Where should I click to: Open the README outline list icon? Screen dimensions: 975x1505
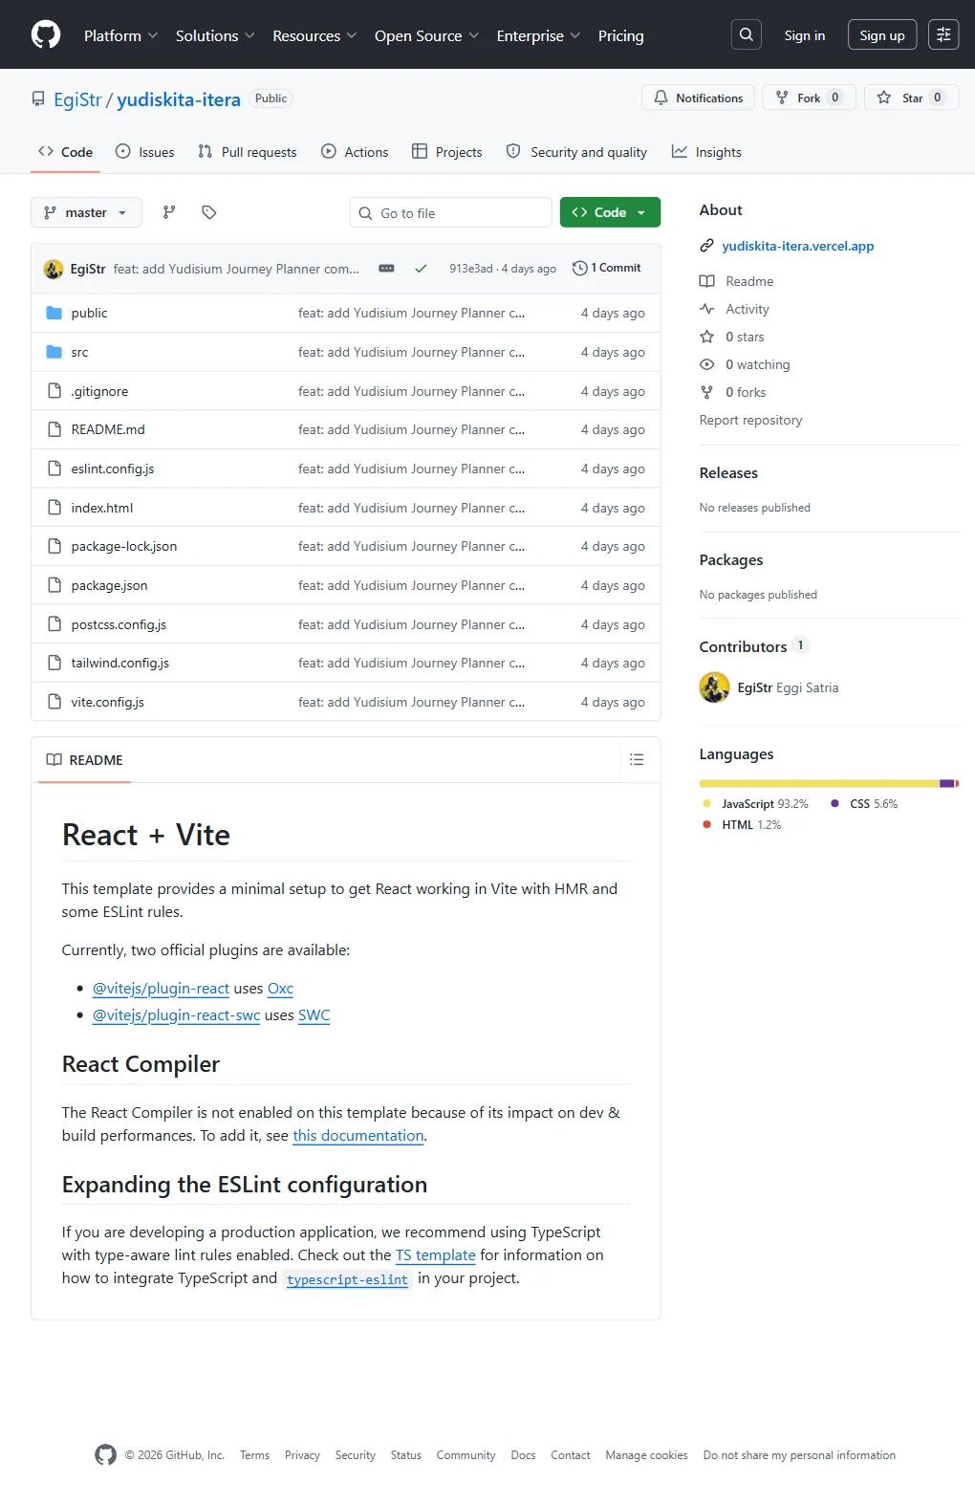[637, 760]
